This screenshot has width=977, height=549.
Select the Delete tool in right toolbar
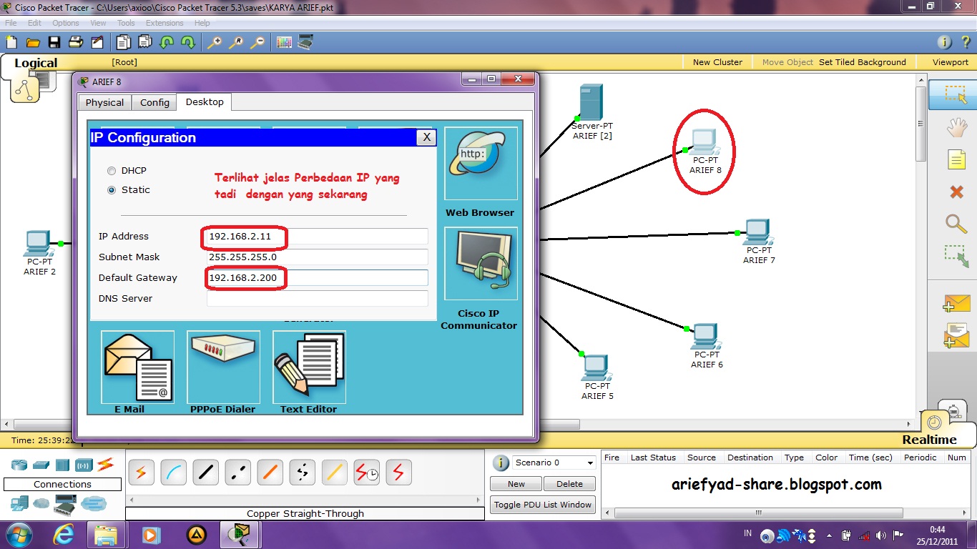click(x=957, y=192)
